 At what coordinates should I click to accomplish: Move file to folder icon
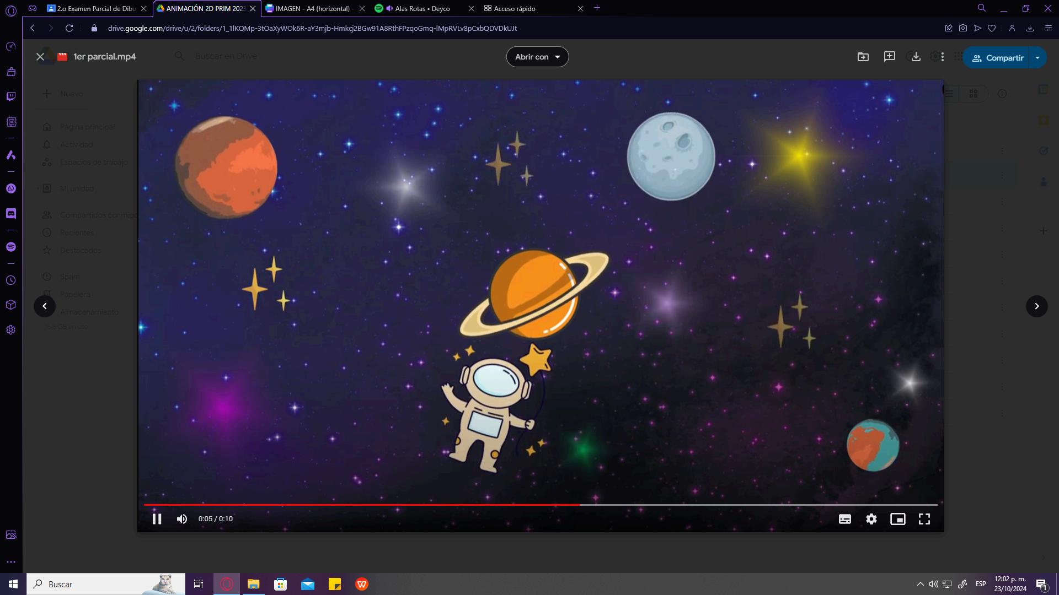(x=863, y=57)
